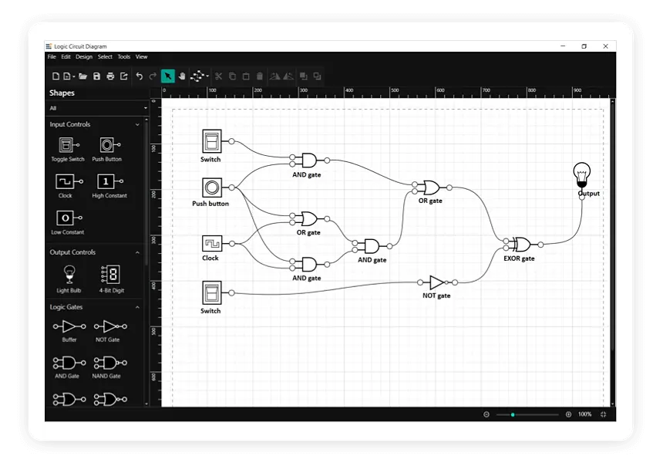Collapse the Input Controls section
Viewport: 663px width, 463px height.
[138, 124]
